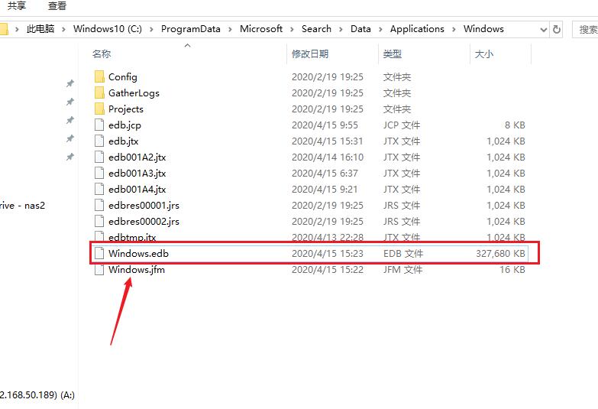Select the edbres00002.jrs file icon
598x409 pixels.
[x=99, y=221]
